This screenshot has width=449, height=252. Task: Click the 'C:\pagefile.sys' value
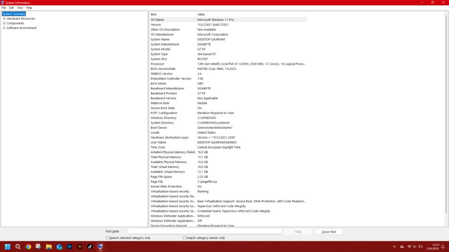point(207,182)
